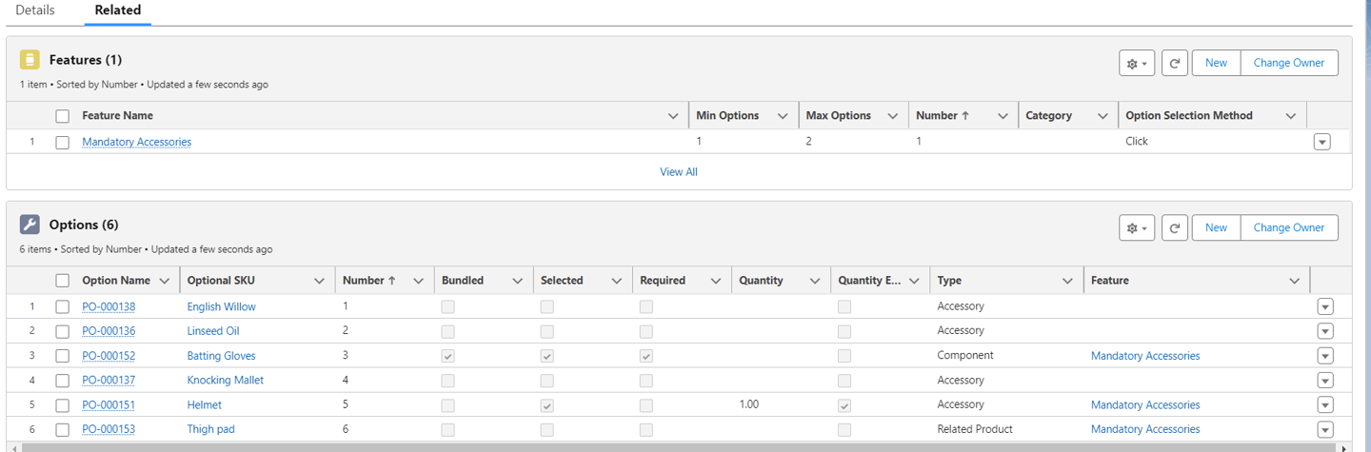Click the Options wrench icon
This screenshot has width=1371, height=452.
(x=30, y=225)
